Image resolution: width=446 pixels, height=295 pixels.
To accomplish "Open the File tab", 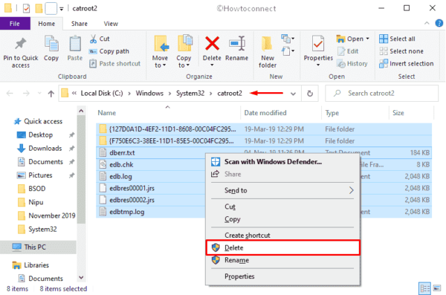I will [x=15, y=23].
